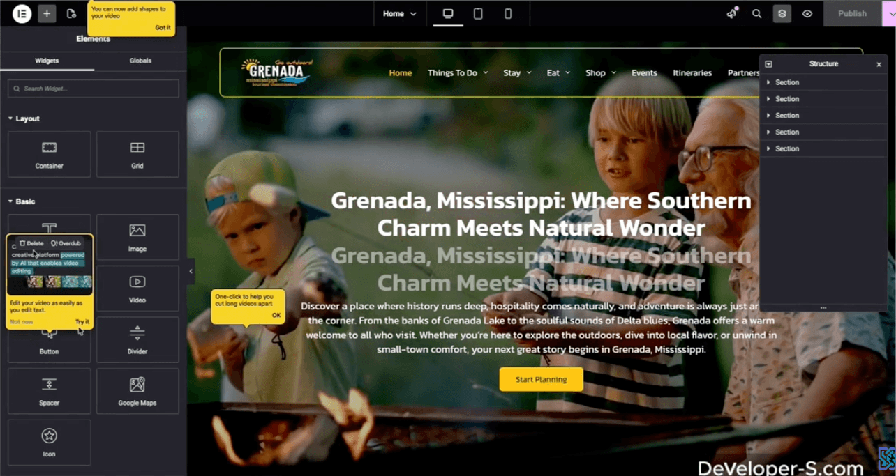Switch to the Globals tab
This screenshot has height=476, width=896.
coord(140,61)
